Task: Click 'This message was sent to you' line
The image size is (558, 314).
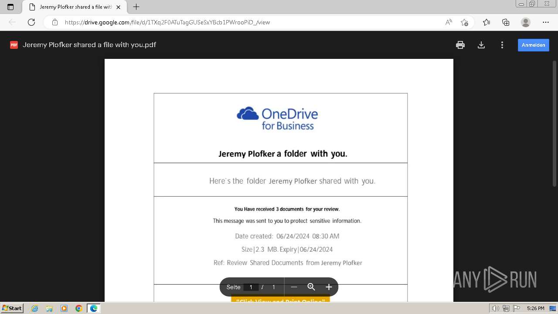Action: coord(287,221)
